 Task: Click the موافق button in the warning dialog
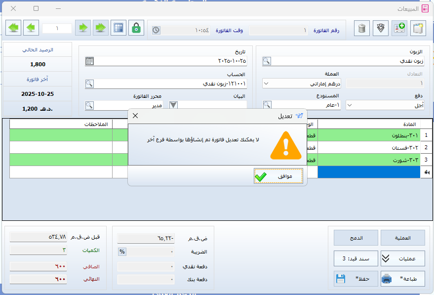pos(278,176)
